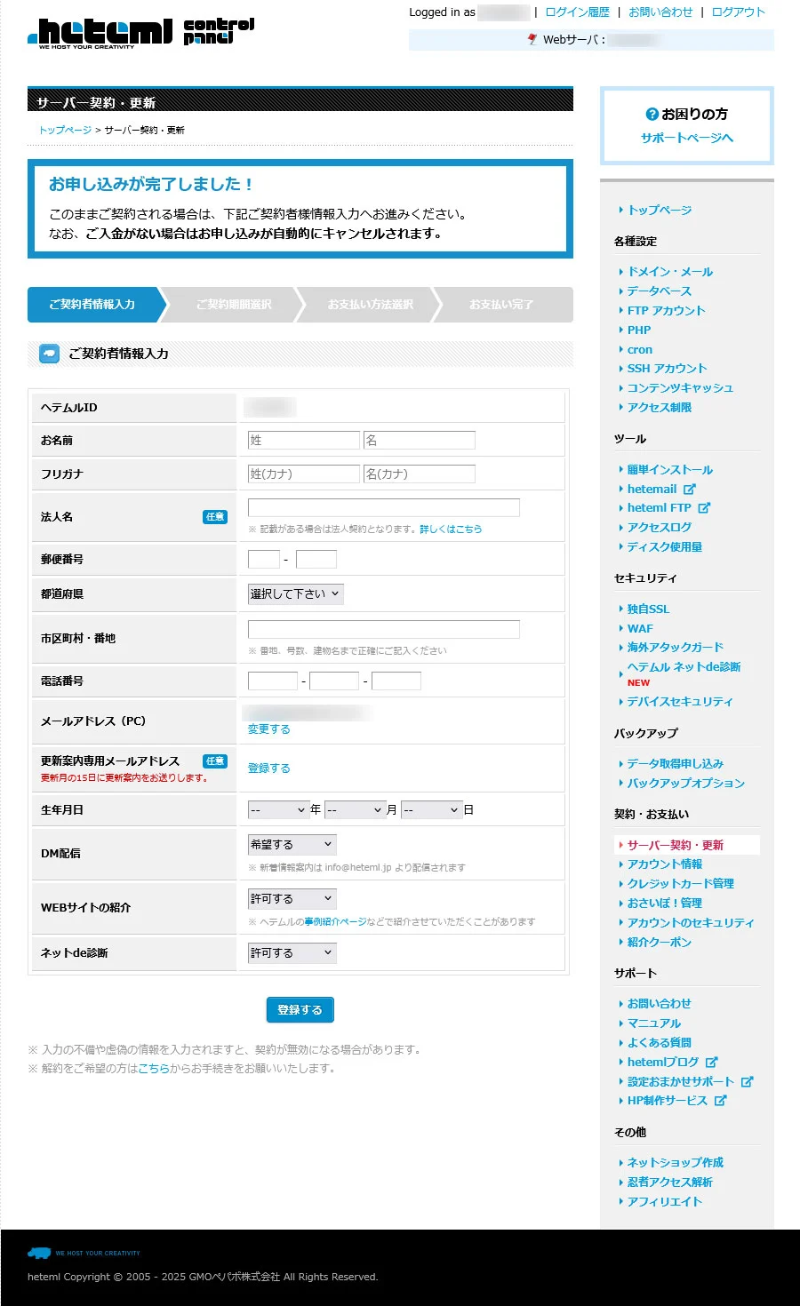Screen dimensions: 800x1306
Task: Click the 法人名 input field
Action: point(383,507)
